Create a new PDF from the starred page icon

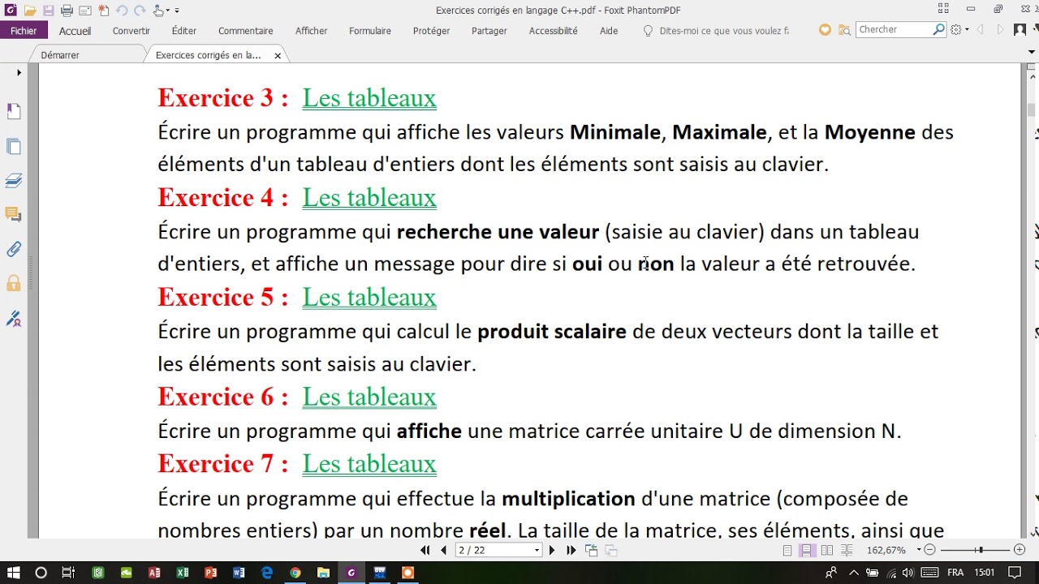click(103, 11)
